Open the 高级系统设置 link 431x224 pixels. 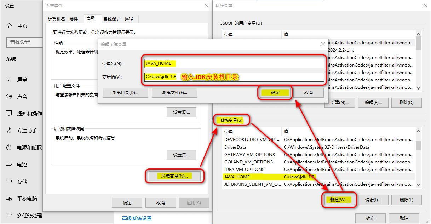pos(137,218)
